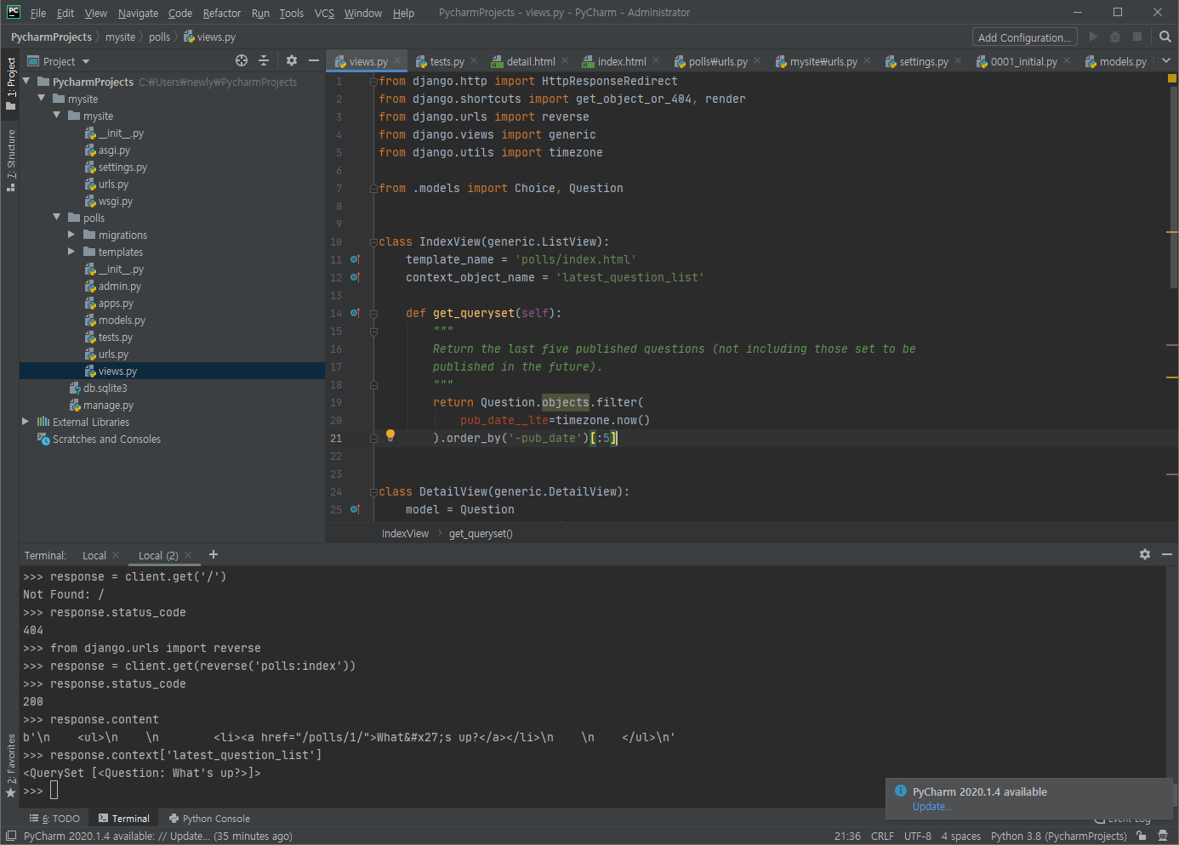Toggle the 2: Favorites tool window
This screenshot has width=1179, height=845.
tap(11, 765)
